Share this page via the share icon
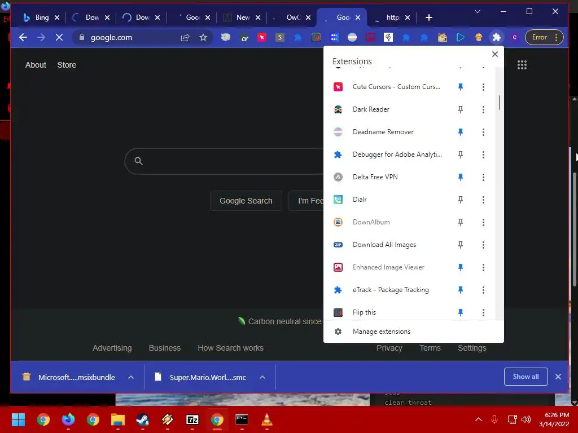The width and height of the screenshot is (578, 433). click(x=185, y=37)
